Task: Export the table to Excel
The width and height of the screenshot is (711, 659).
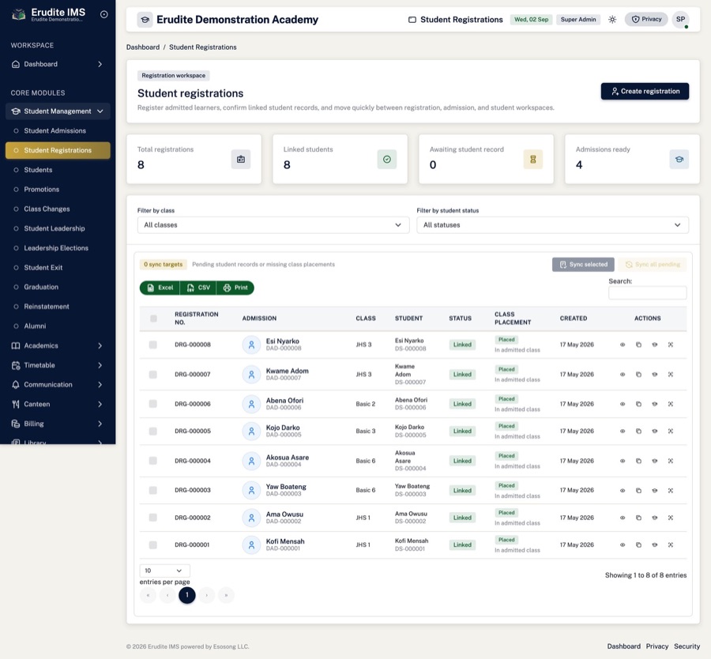Action: tap(160, 288)
